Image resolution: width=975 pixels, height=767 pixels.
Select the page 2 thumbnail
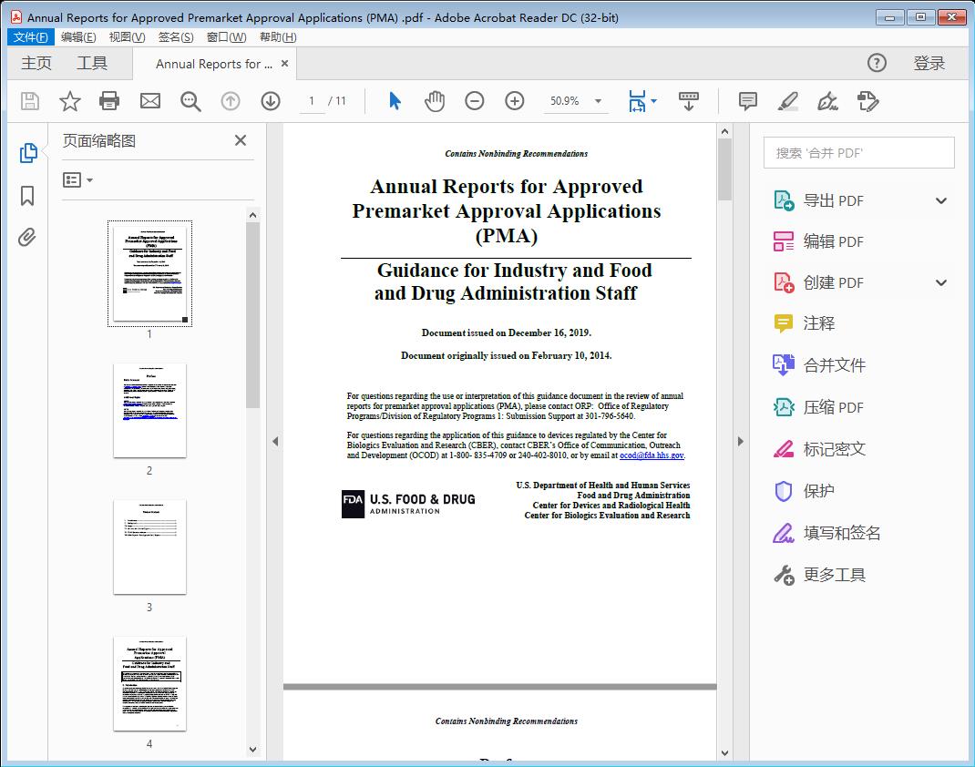(x=149, y=411)
